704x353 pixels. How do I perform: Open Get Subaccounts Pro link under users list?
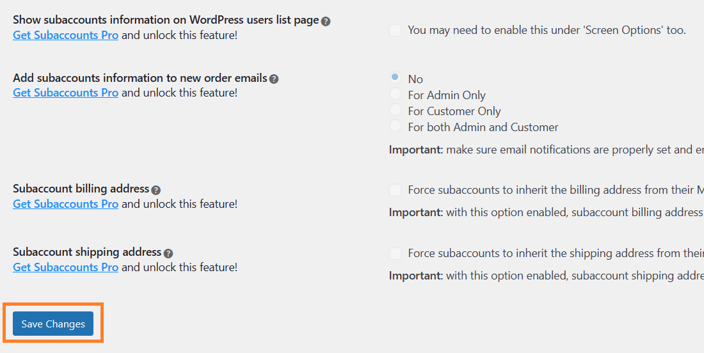point(65,35)
